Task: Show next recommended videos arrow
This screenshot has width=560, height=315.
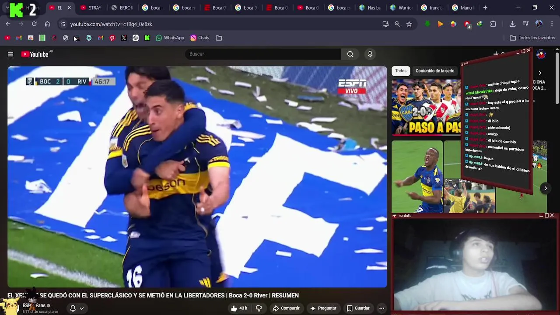Action: coord(546,189)
